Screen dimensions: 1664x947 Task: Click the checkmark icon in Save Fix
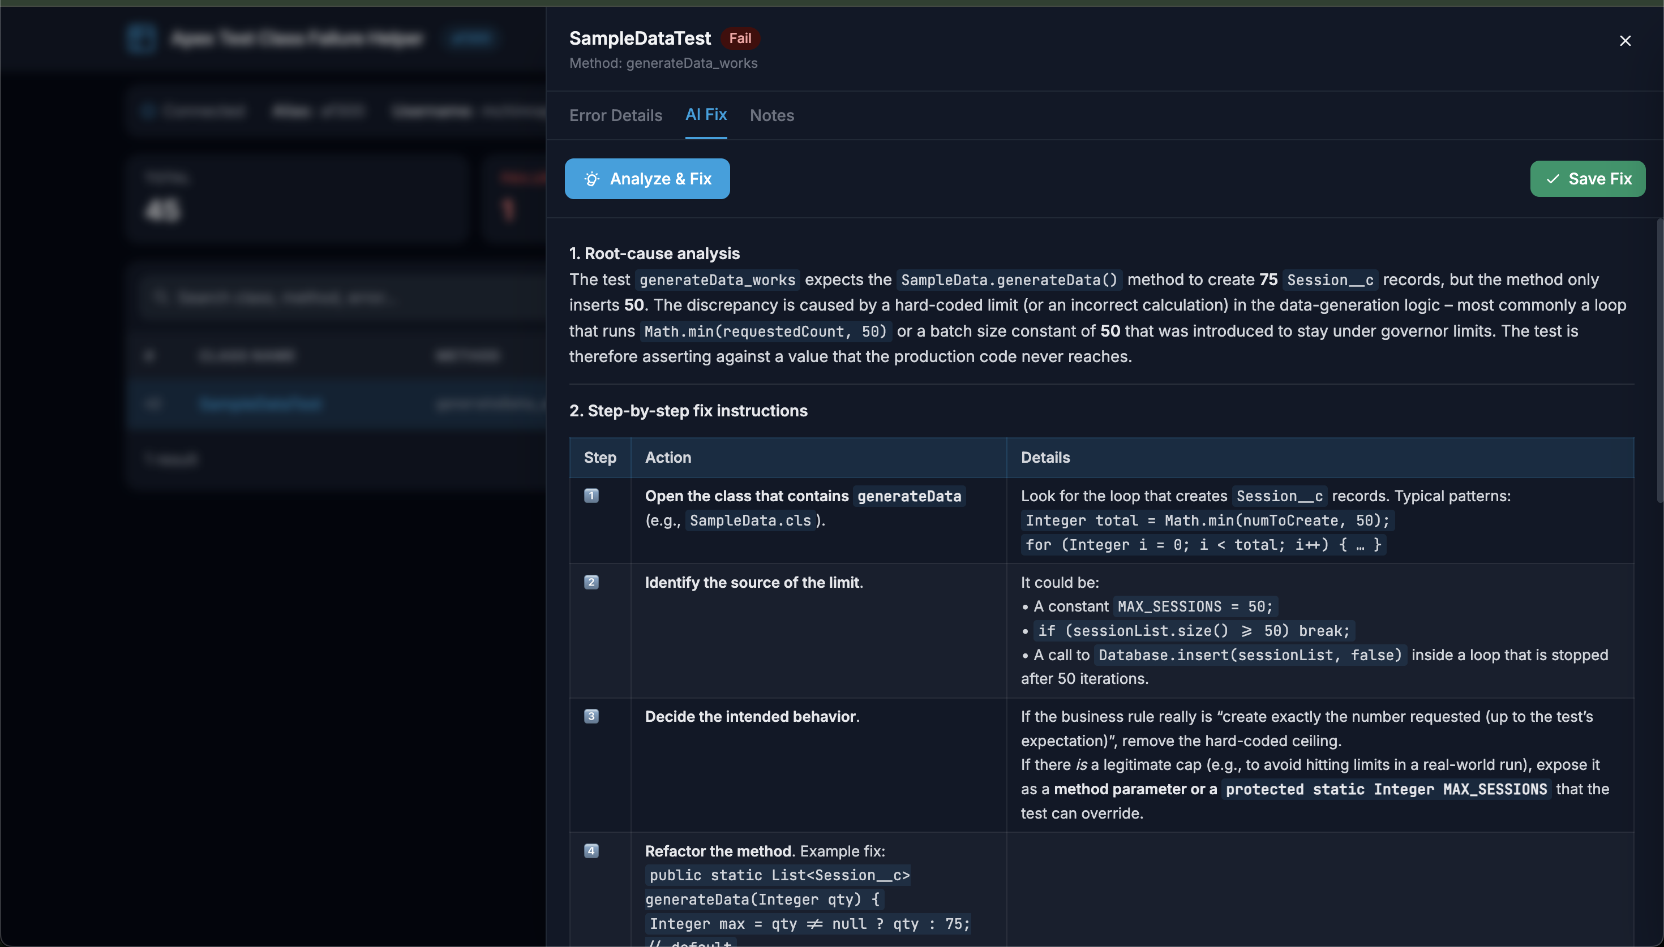[x=1553, y=179]
